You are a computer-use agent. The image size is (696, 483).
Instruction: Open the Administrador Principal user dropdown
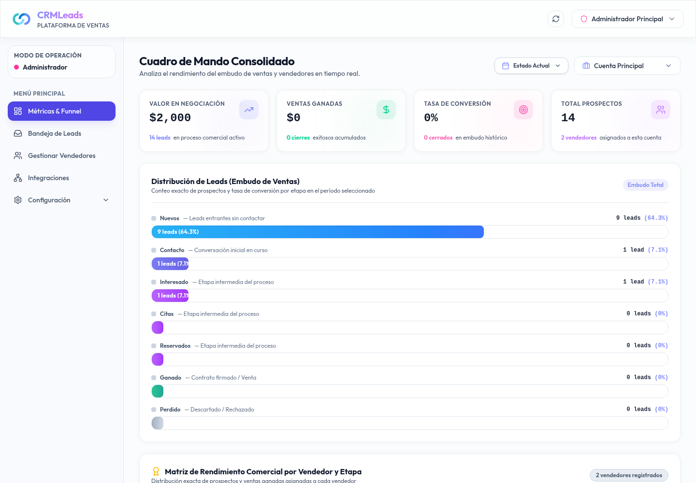tap(627, 19)
